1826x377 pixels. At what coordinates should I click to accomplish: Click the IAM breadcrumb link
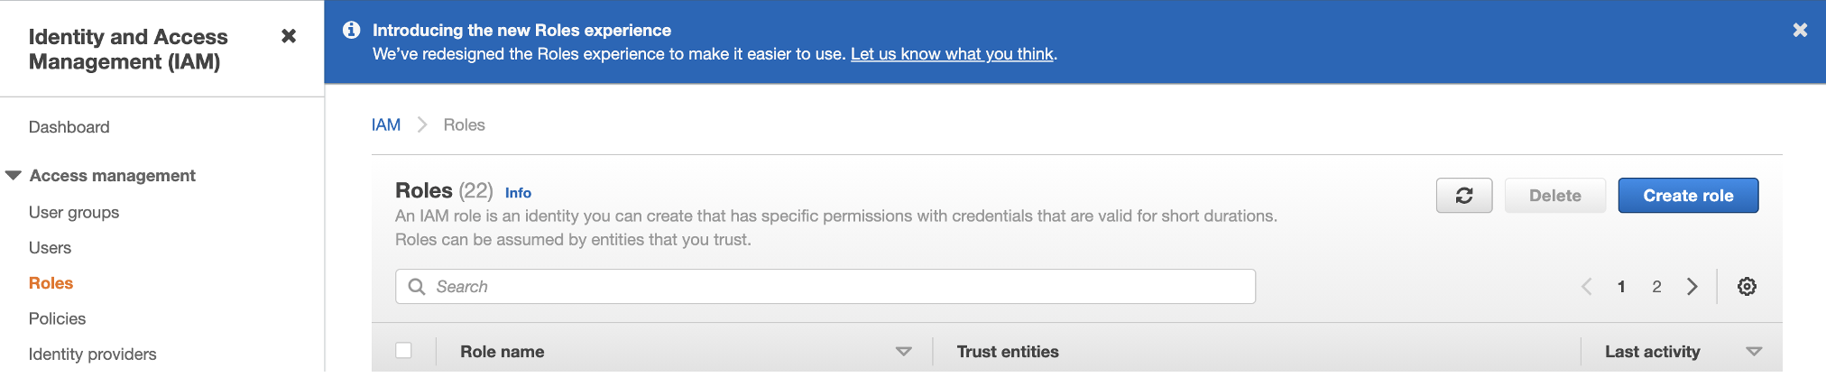point(386,125)
